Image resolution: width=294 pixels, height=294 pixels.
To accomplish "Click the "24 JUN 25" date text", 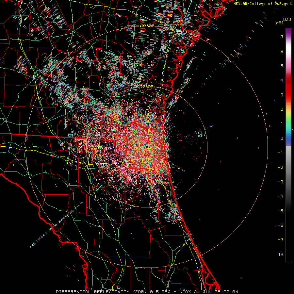I will pos(207,292).
